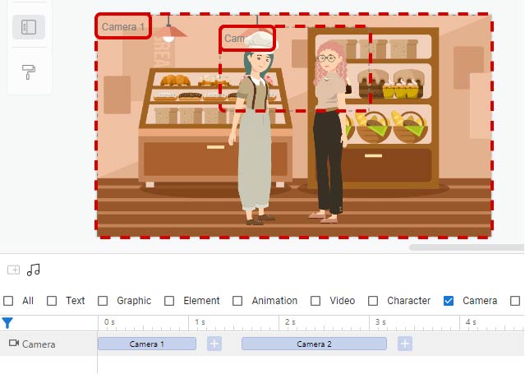The height and width of the screenshot is (374, 525).
Task: Select the Camera 2 clip on the timeline
Action: [x=314, y=344]
